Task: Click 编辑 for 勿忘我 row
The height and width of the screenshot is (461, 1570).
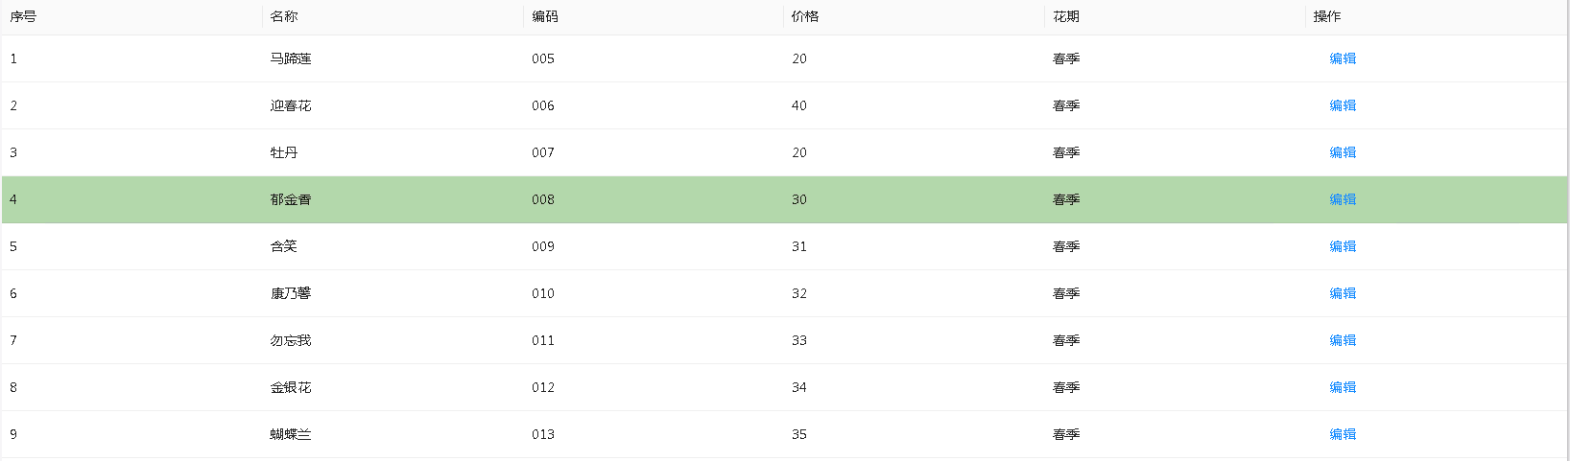Action: click(1343, 340)
